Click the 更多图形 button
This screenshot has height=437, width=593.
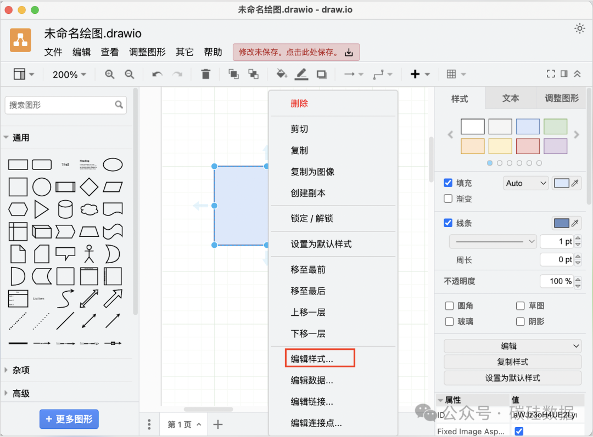point(69,419)
